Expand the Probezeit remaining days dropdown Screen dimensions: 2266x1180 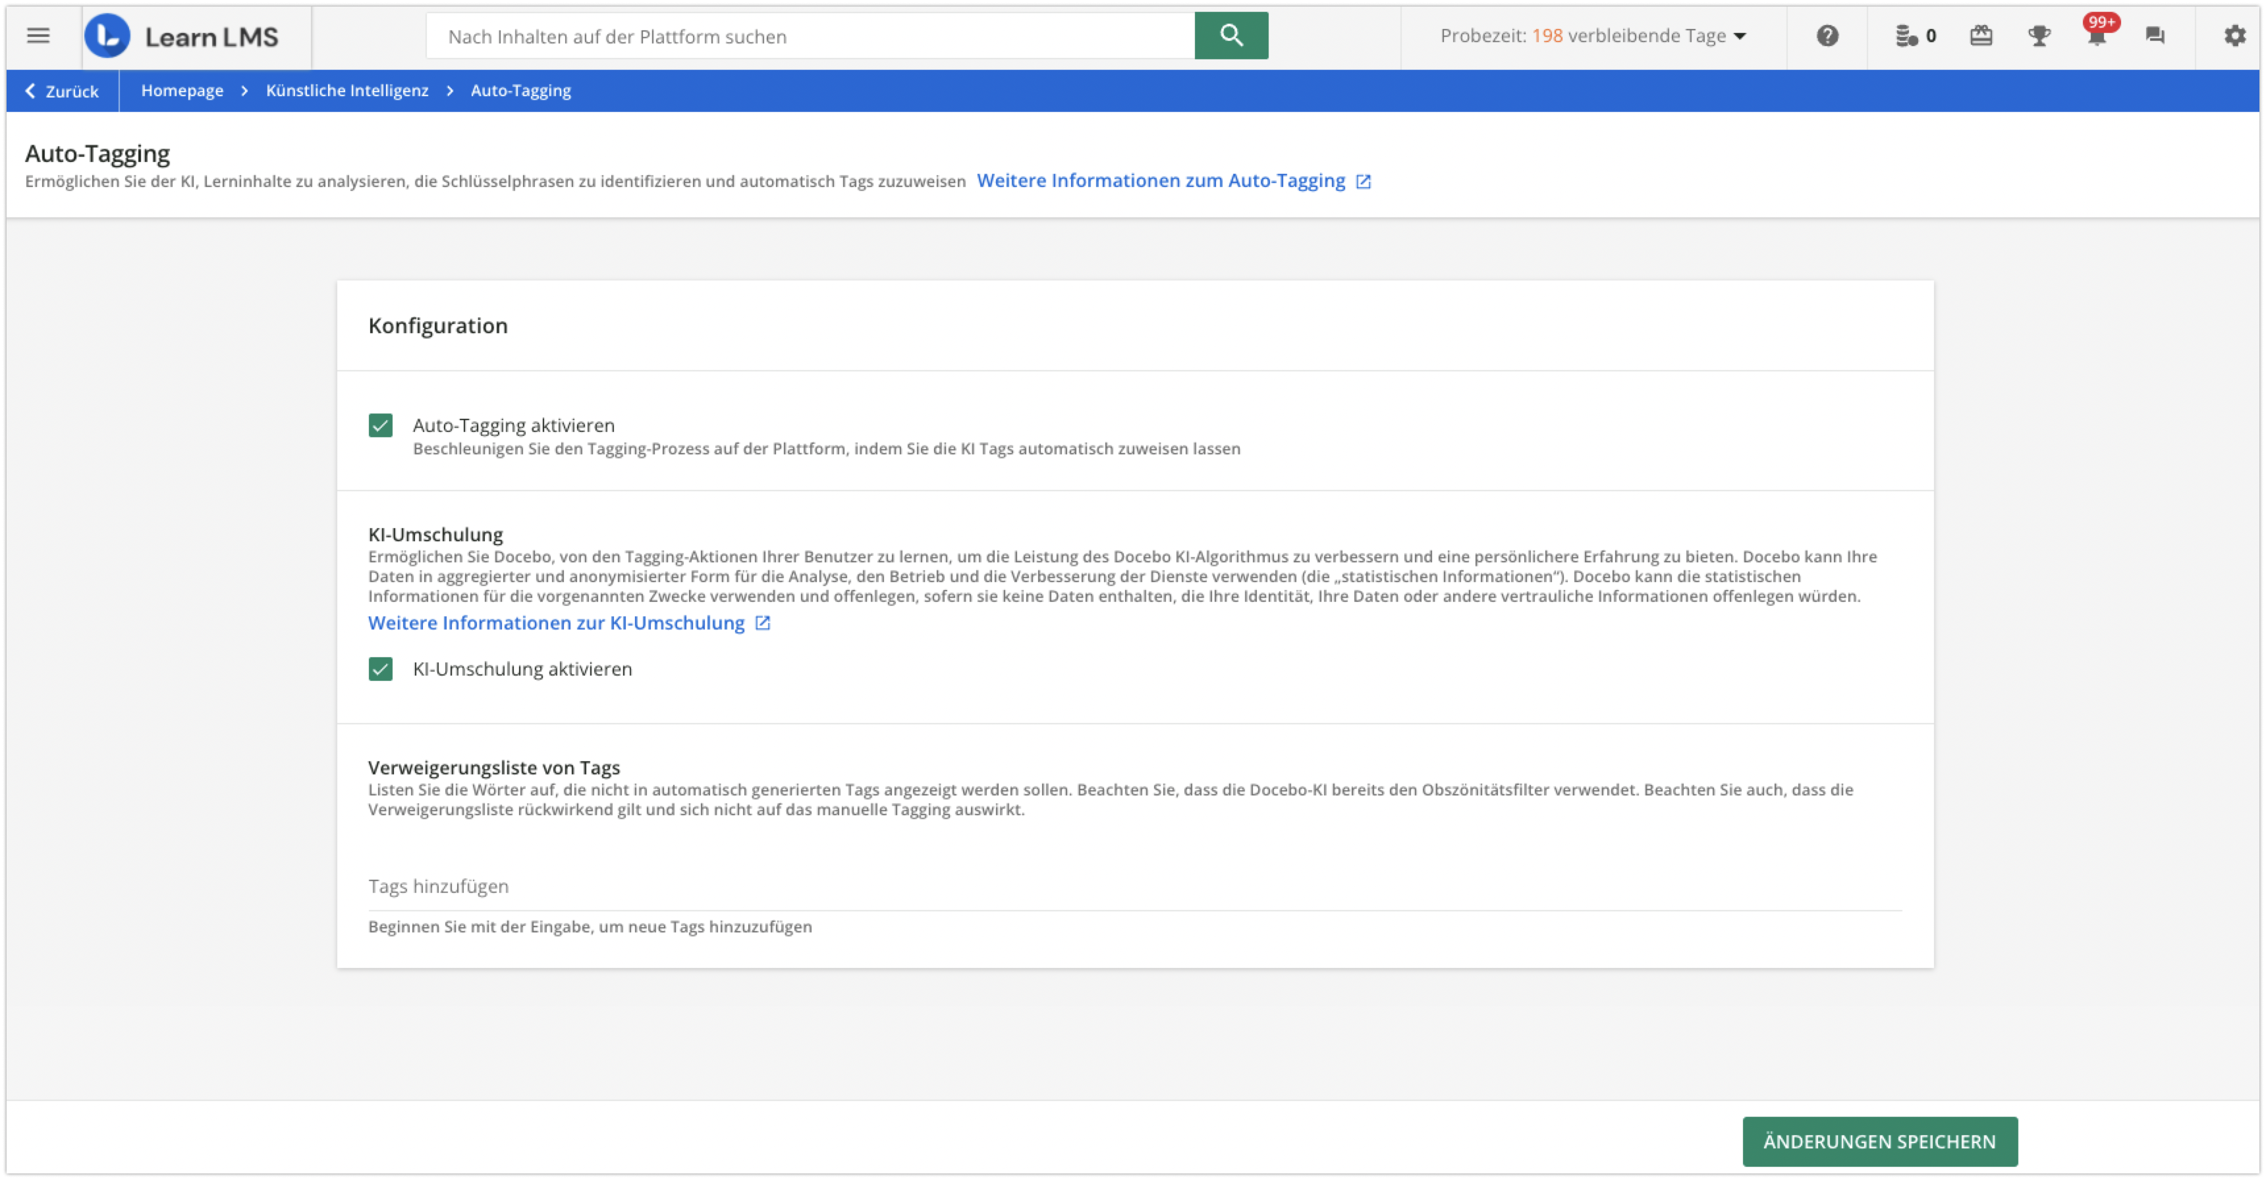click(x=1593, y=36)
